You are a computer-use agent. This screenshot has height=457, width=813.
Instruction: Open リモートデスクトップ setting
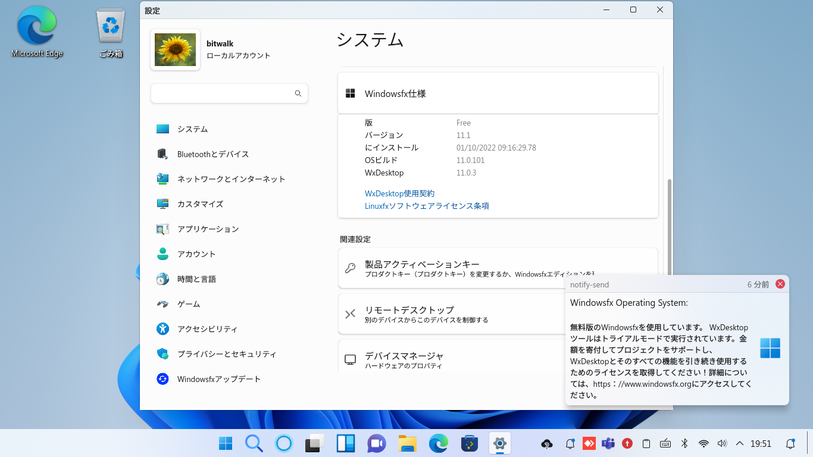point(452,314)
